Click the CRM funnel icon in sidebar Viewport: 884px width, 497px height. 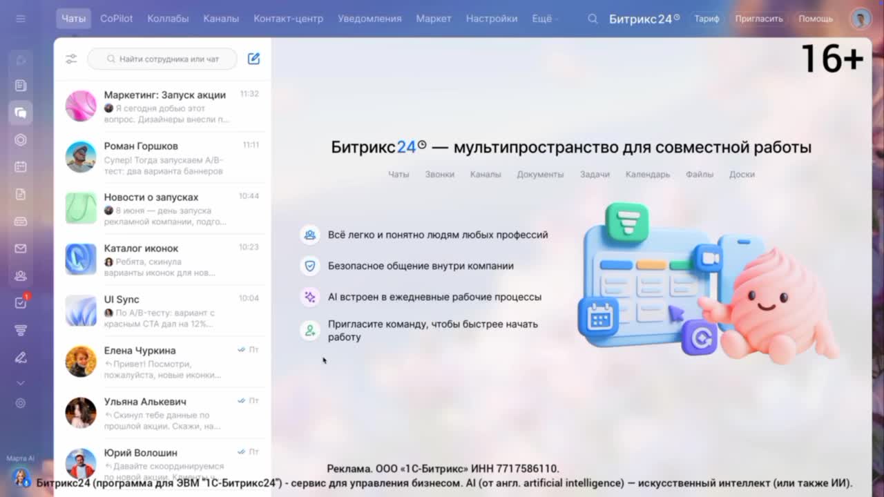pos(21,330)
